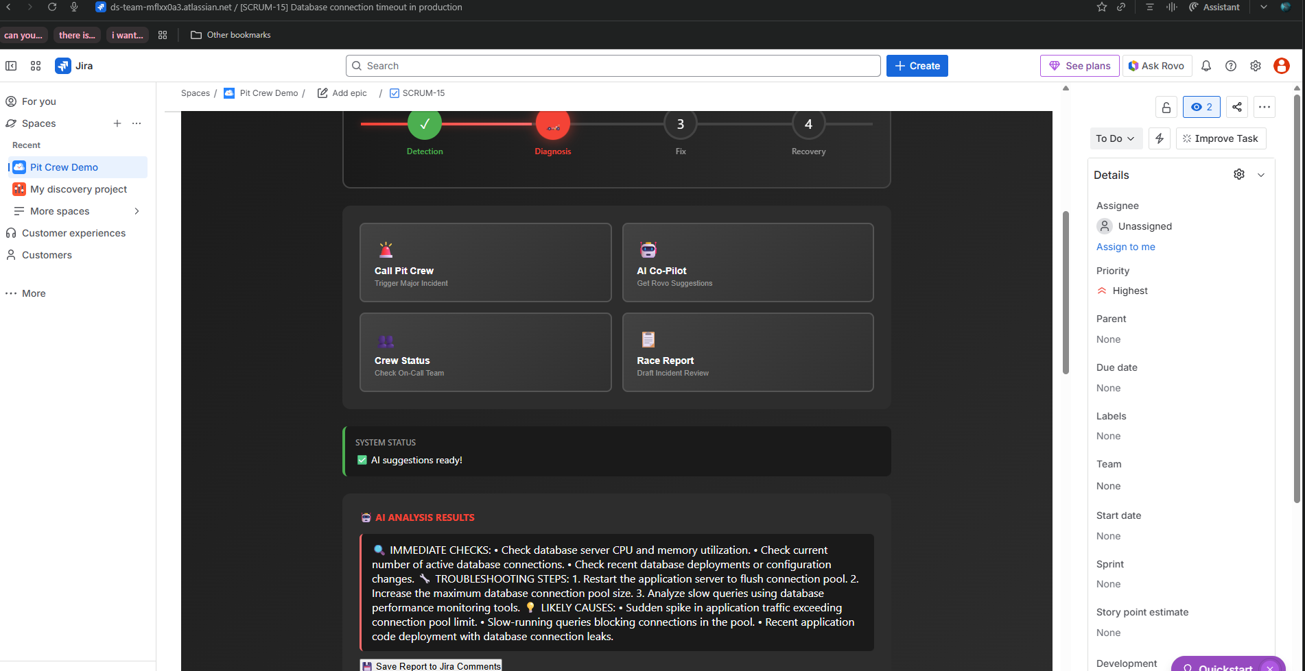Expand More spaces chevron
Screen dimensions: 1305x671
[137, 211]
